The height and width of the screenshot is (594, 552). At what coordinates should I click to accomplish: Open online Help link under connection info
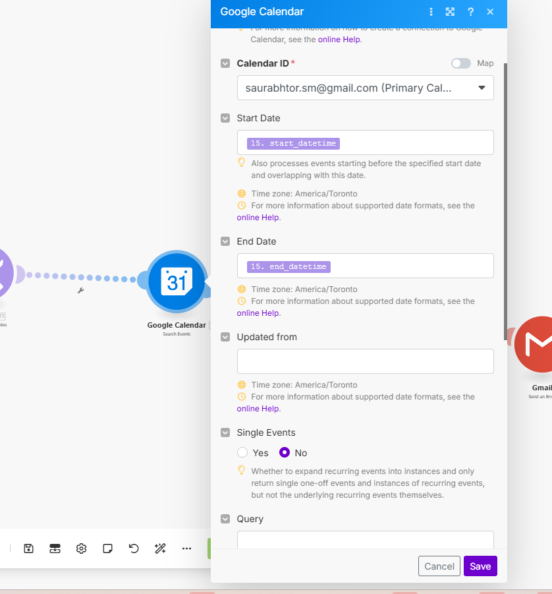339,40
